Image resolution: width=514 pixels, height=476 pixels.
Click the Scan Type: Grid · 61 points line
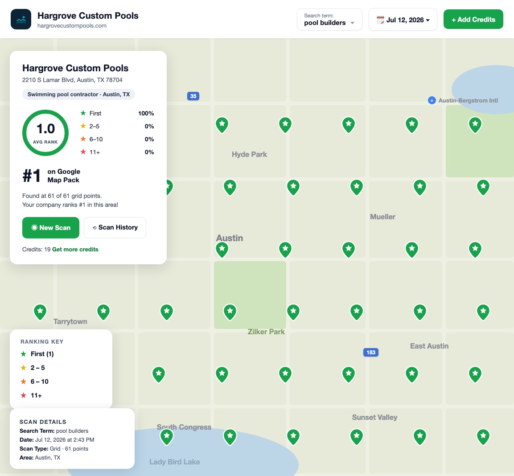point(54,449)
